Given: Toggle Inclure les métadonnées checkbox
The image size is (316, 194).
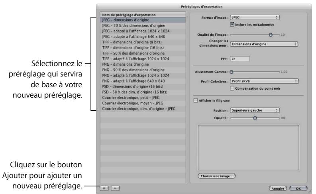Looking at the screenshot, I should (232, 24).
